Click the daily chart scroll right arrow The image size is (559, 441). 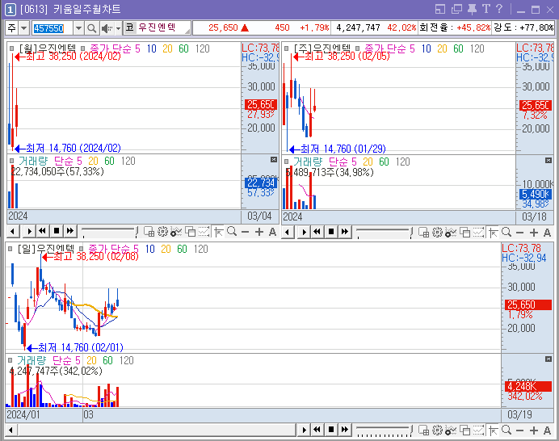[304, 430]
